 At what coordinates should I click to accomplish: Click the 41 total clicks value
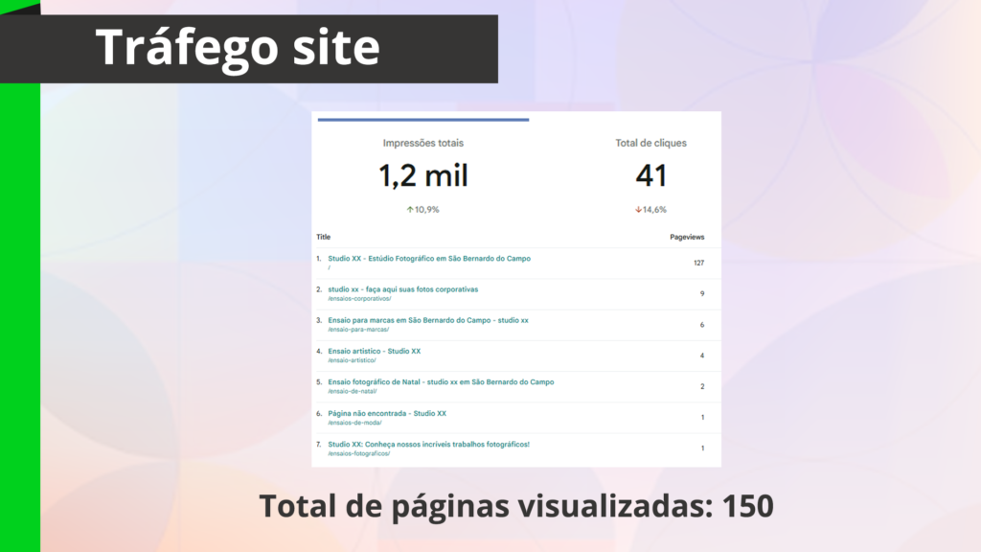[x=650, y=175]
